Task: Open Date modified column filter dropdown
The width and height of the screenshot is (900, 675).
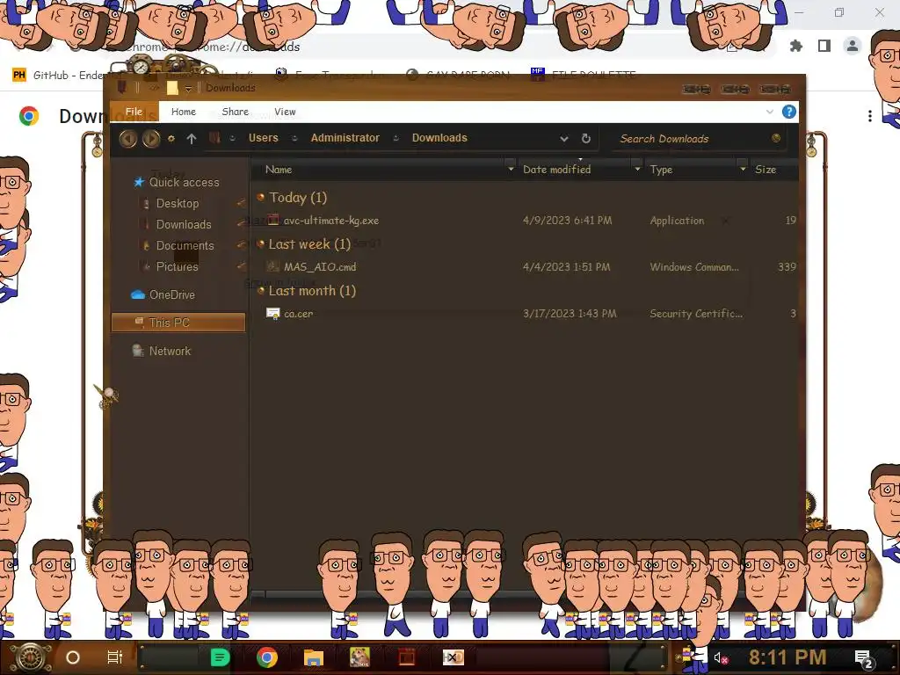Action: (637, 170)
